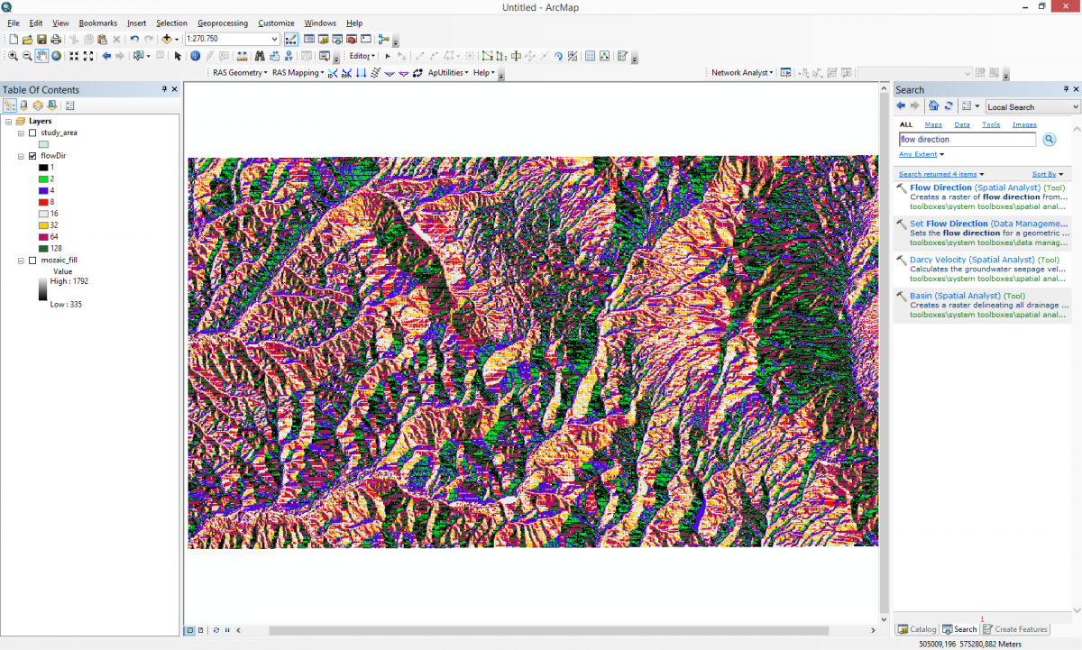This screenshot has width=1082, height=650.
Task: Select the Identify tool
Action: point(195,56)
